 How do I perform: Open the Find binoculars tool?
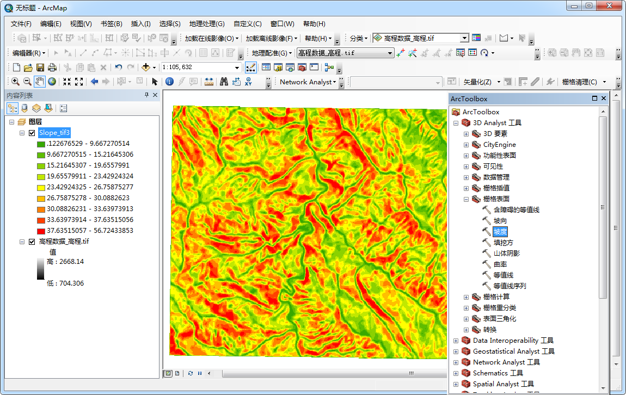pos(224,82)
